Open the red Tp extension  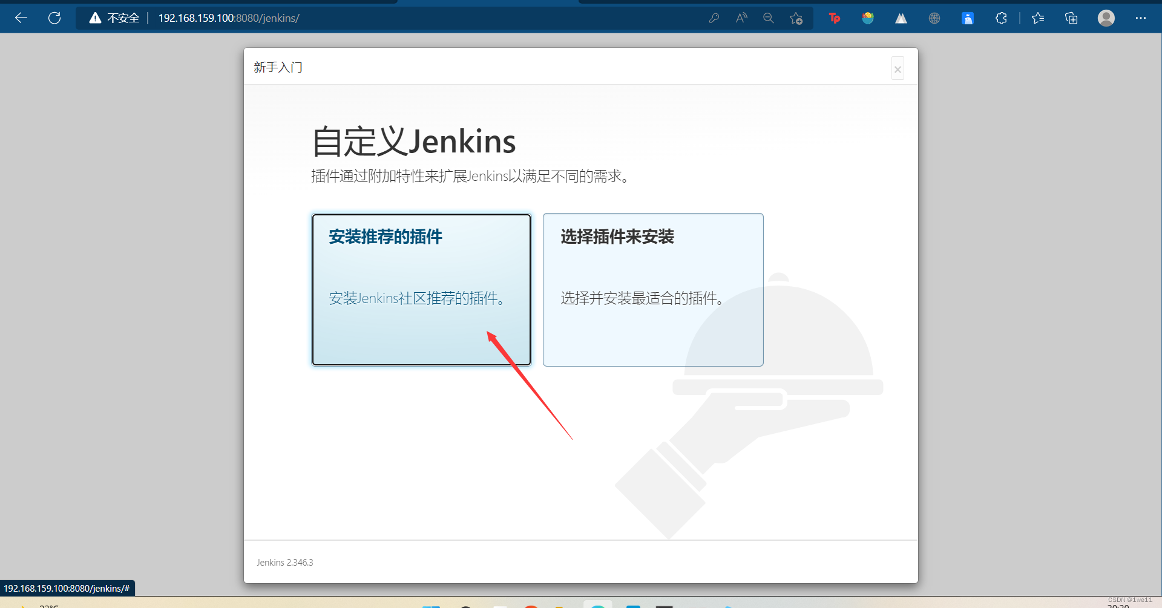[835, 18]
